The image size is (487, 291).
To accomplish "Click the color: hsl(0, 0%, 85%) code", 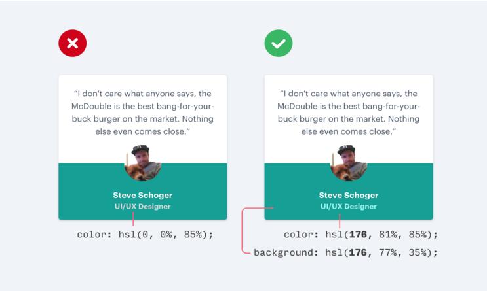I will tap(145, 234).
